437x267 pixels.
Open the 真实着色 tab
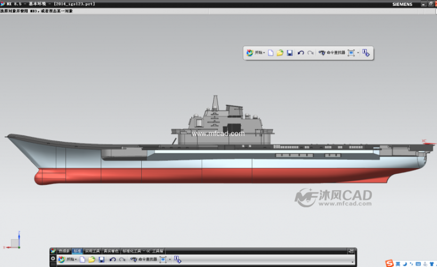(111, 250)
